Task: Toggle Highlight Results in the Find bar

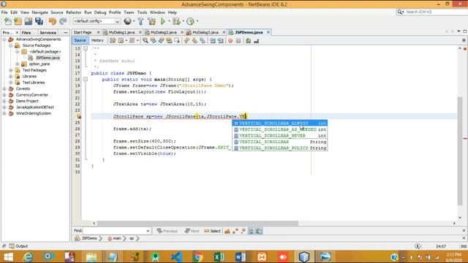Action: pyautogui.click(x=252, y=231)
